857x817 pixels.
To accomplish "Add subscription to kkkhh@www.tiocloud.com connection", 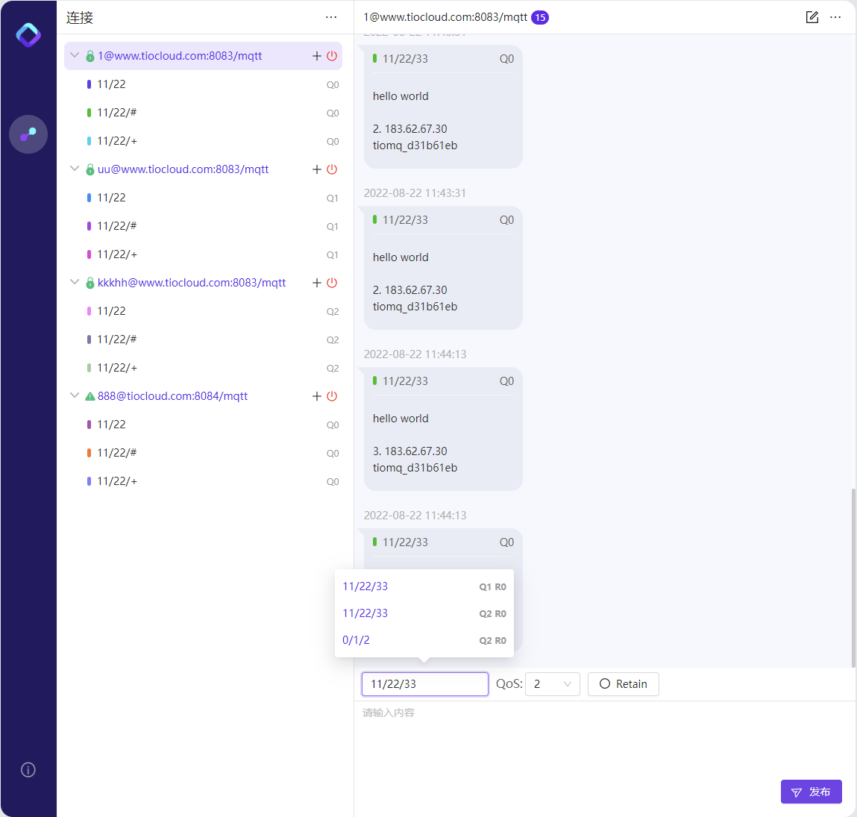I will (316, 282).
